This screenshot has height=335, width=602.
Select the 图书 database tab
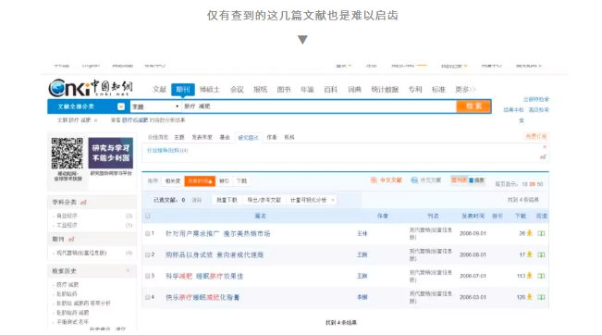click(284, 90)
